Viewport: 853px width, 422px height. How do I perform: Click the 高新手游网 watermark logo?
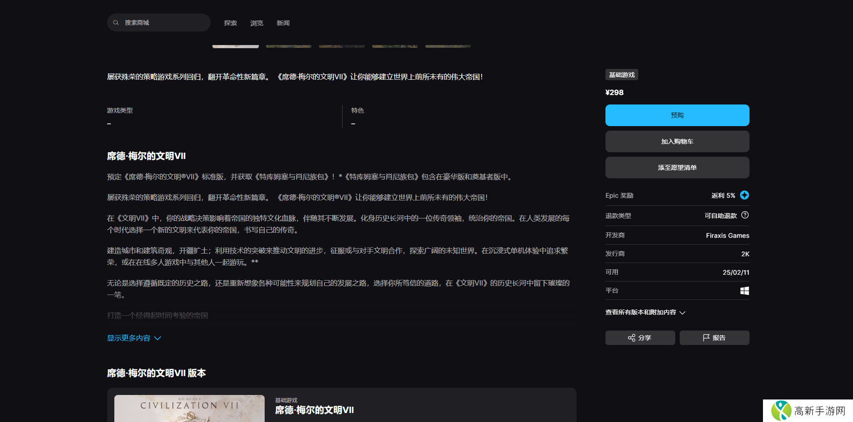[x=781, y=411]
